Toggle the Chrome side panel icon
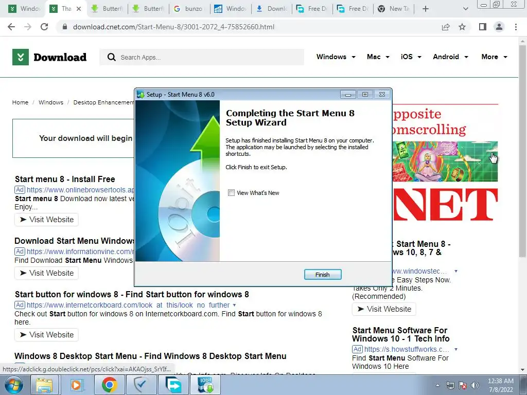 pyautogui.click(x=483, y=27)
